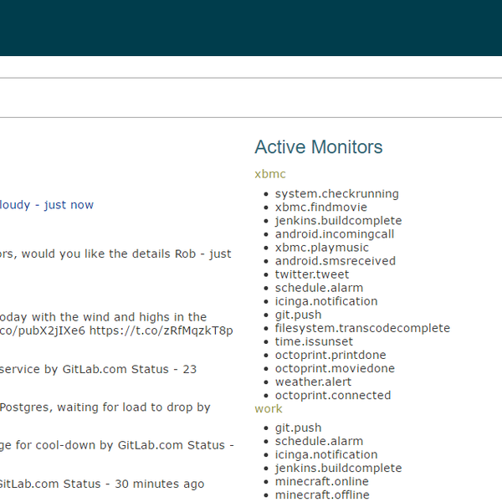
Task: Select the twitter.tweet monitor entry
Action: pyautogui.click(x=312, y=274)
